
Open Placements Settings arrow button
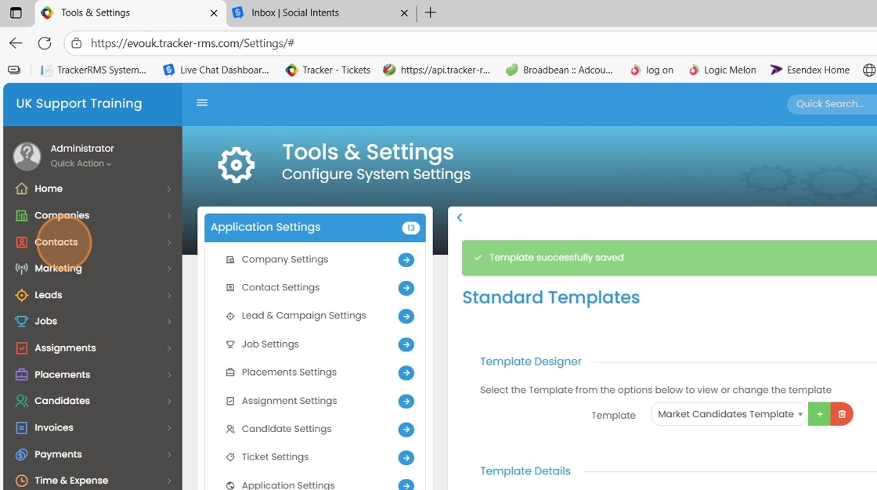click(406, 373)
